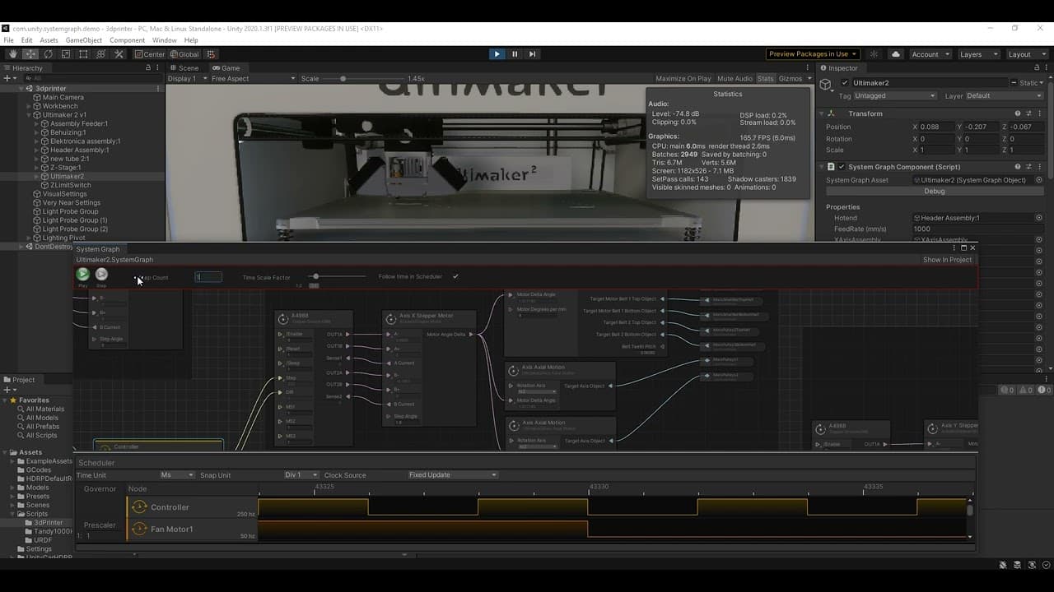
Task: Toggle grid snapping icon in toolbar
Action: (x=210, y=54)
